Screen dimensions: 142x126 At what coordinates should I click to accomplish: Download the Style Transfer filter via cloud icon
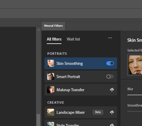(x=112, y=125)
